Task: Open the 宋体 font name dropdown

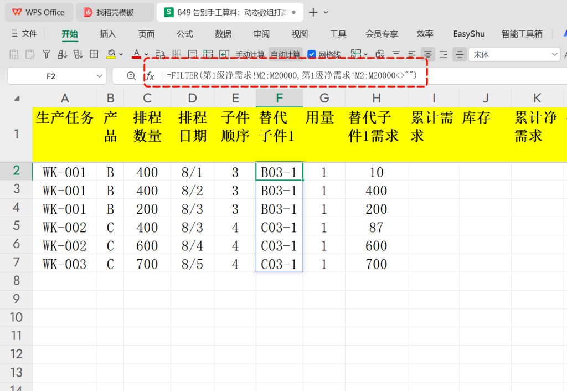Action: 554,55
